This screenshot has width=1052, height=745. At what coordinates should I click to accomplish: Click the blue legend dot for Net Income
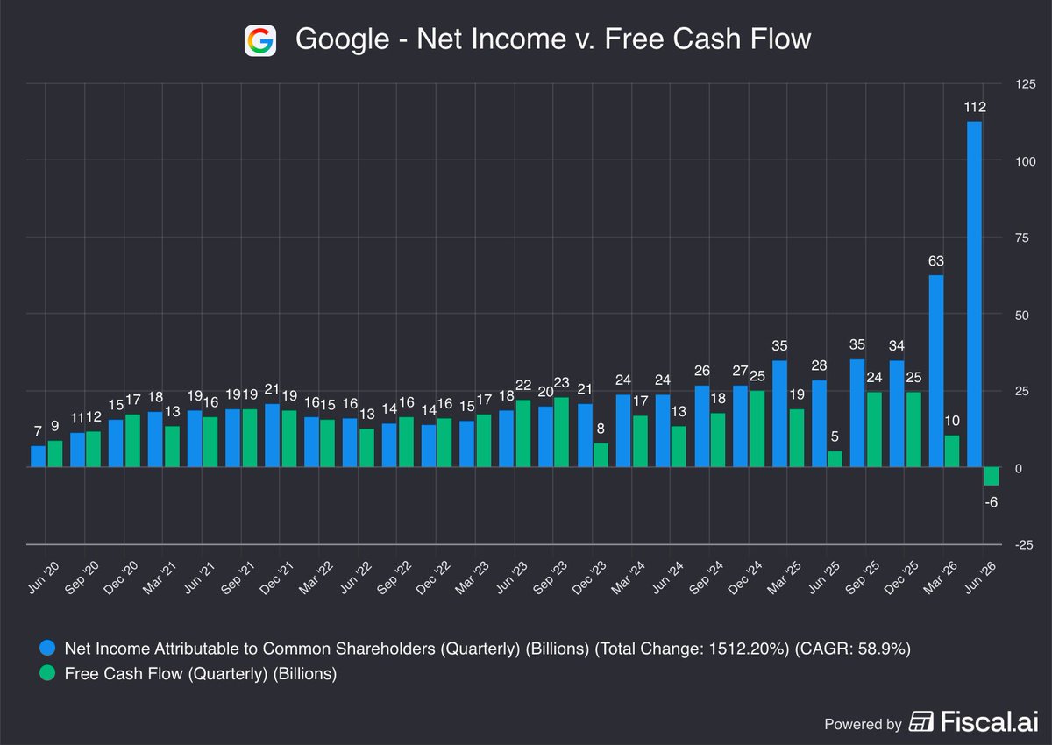pos(47,649)
